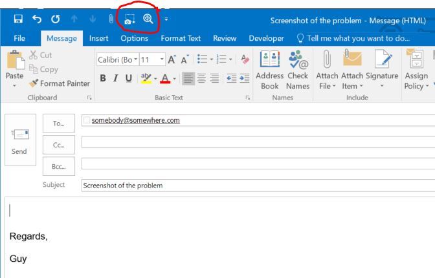Insert a screen clipping from Quick Access

point(129,19)
